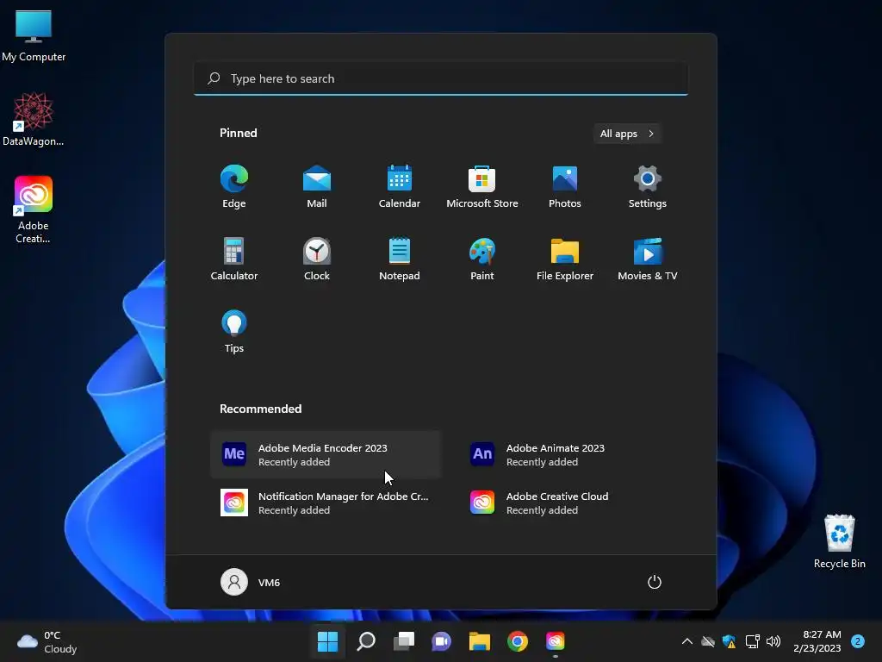The height and width of the screenshot is (662, 882).
Task: Open File Explorer on the taskbar
Action: tap(479, 641)
